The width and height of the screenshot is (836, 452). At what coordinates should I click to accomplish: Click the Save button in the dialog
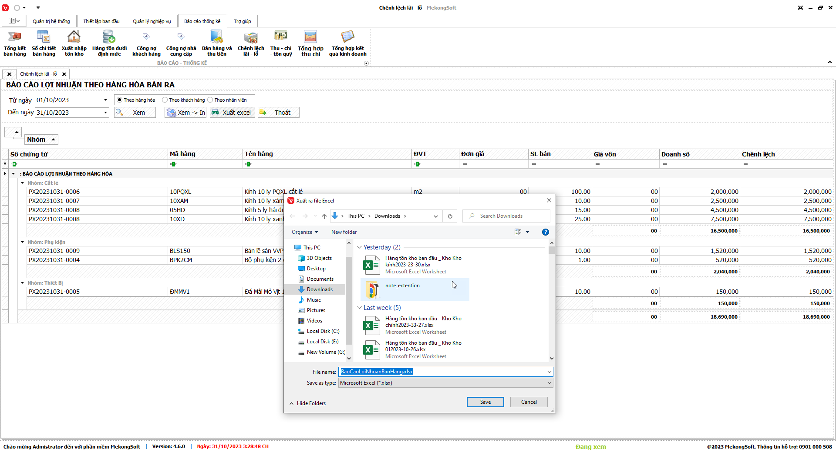485,402
